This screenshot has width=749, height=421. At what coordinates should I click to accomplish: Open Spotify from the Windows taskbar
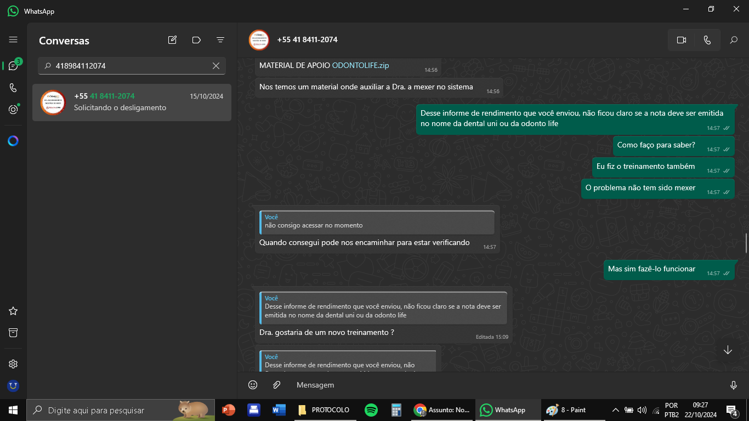click(x=371, y=410)
